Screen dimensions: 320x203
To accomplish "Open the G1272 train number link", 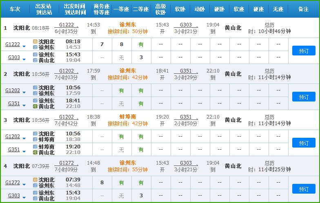I will point(12,183).
